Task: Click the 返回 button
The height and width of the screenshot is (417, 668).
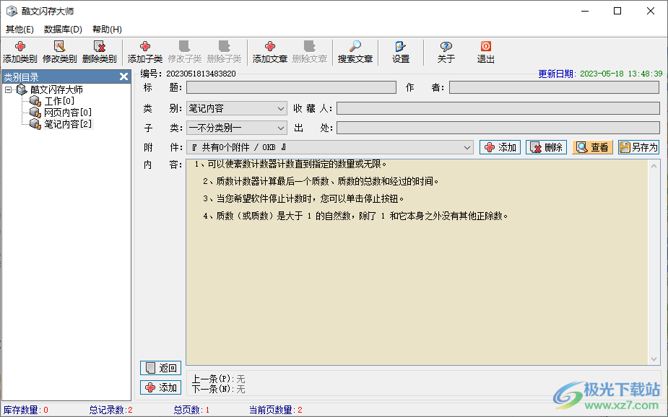Action: (160, 368)
